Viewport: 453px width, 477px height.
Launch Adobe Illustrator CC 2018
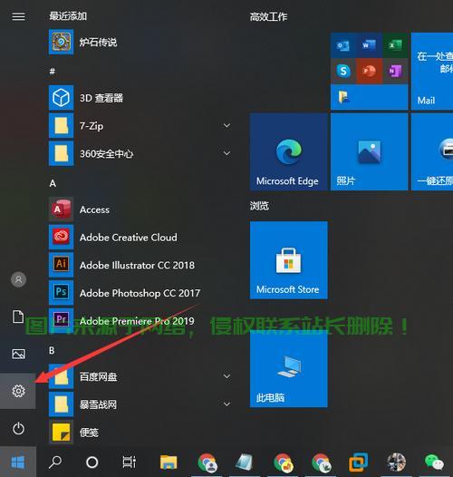coord(140,265)
